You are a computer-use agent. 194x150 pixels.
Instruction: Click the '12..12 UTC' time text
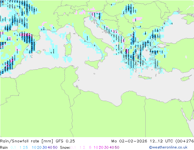pyautogui.click(x=162, y=141)
